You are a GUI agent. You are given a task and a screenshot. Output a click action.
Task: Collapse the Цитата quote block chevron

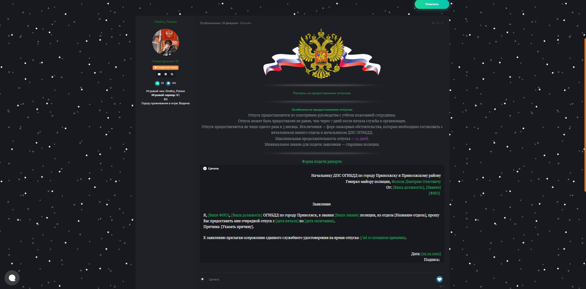[205, 169]
